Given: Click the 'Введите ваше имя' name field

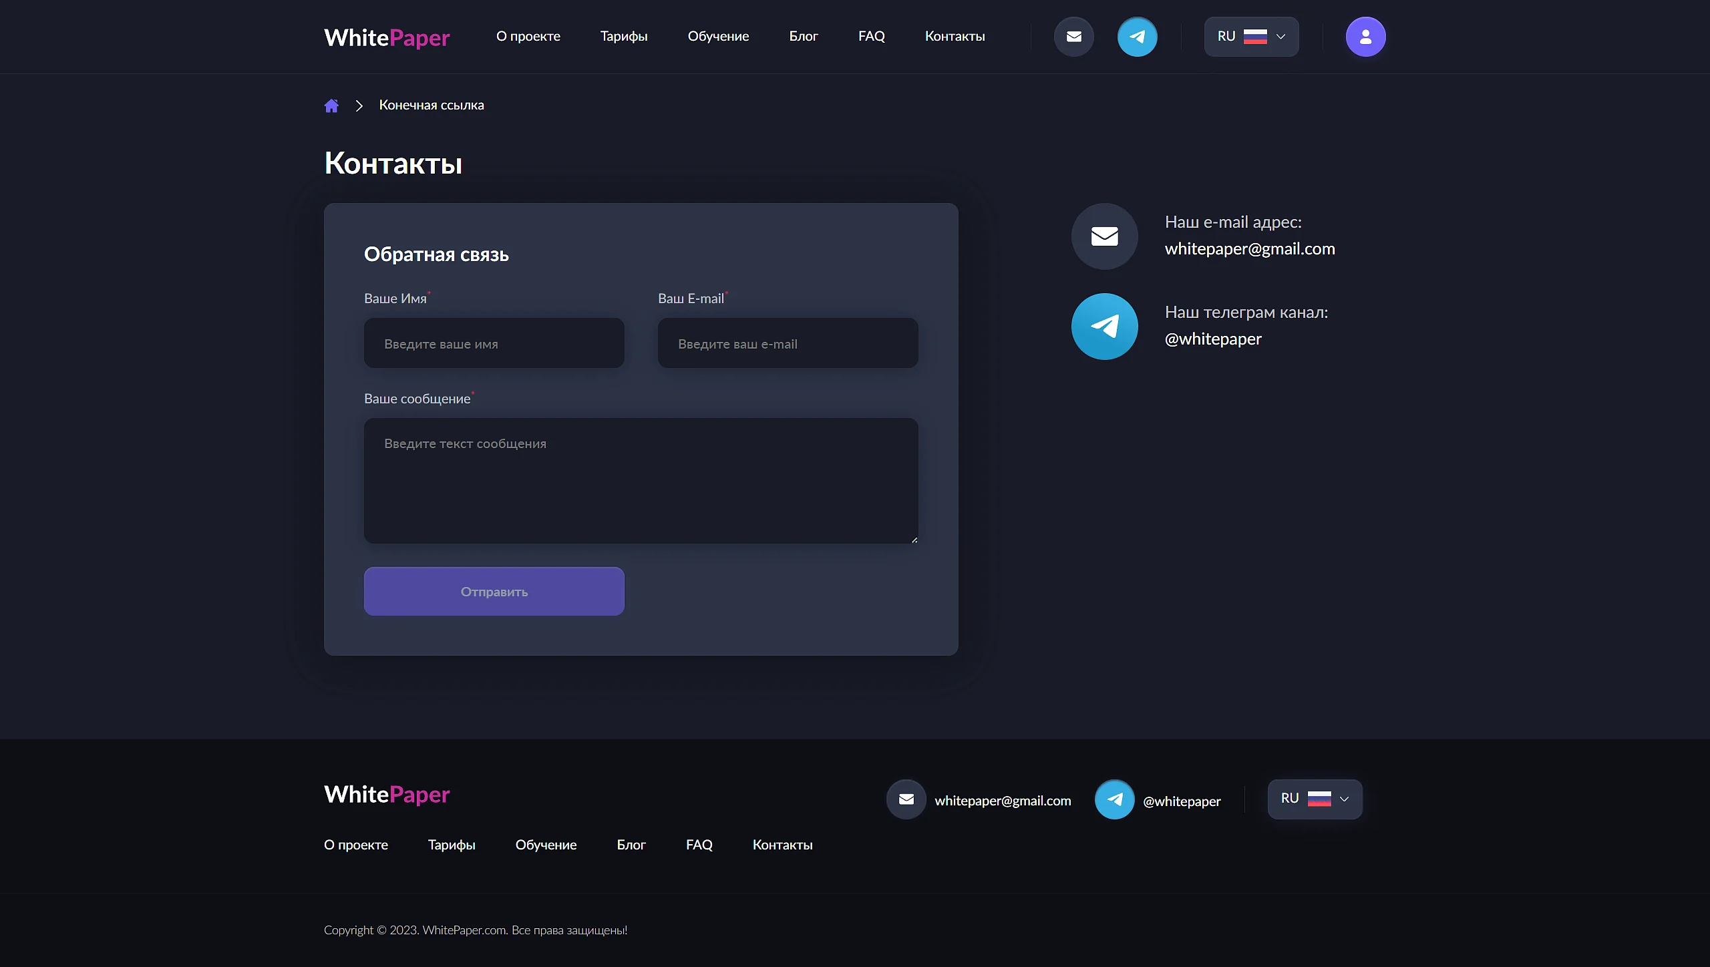Looking at the screenshot, I should click(x=494, y=343).
